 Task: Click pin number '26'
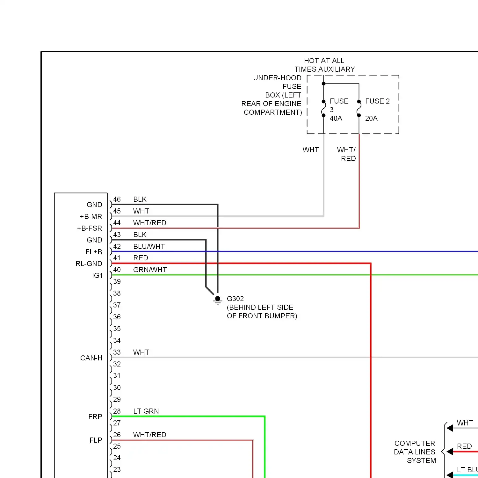(117, 435)
